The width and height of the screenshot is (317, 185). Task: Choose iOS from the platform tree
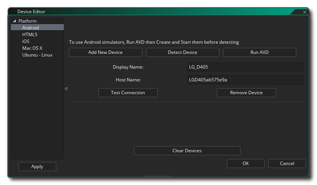click(x=26, y=41)
